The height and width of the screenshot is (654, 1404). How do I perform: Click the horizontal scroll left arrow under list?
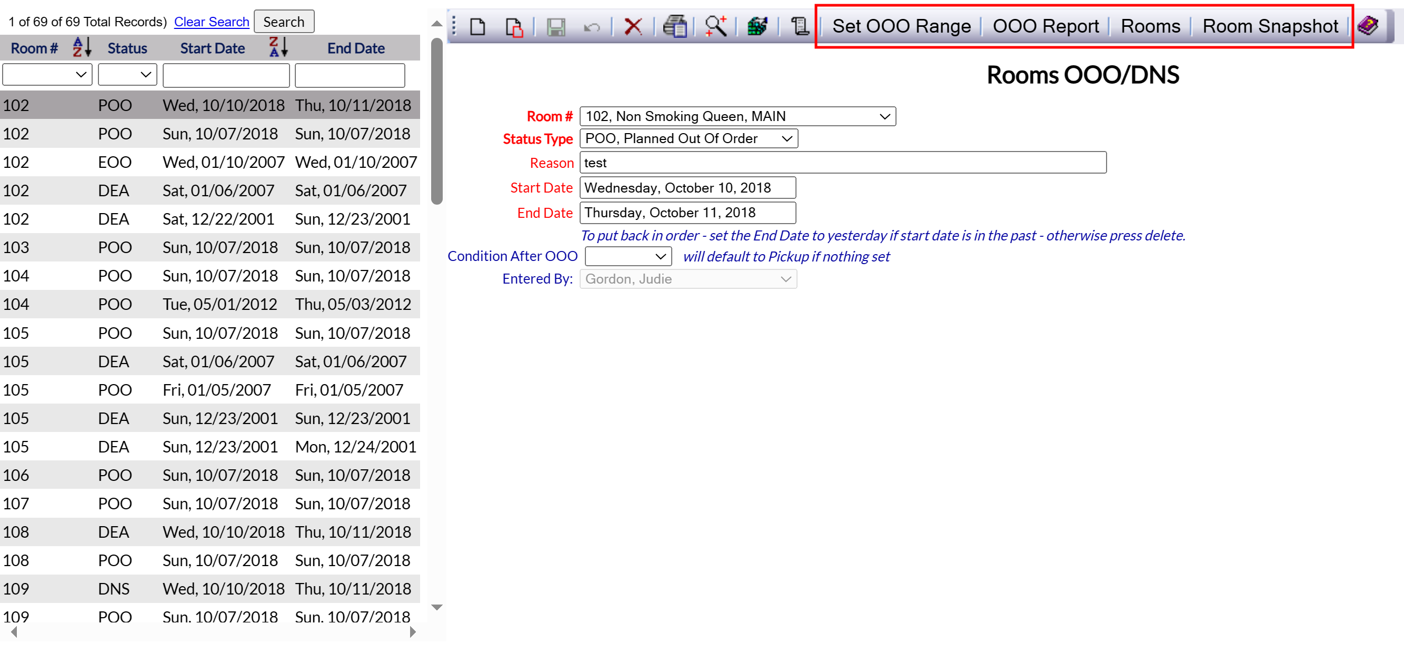coord(14,632)
